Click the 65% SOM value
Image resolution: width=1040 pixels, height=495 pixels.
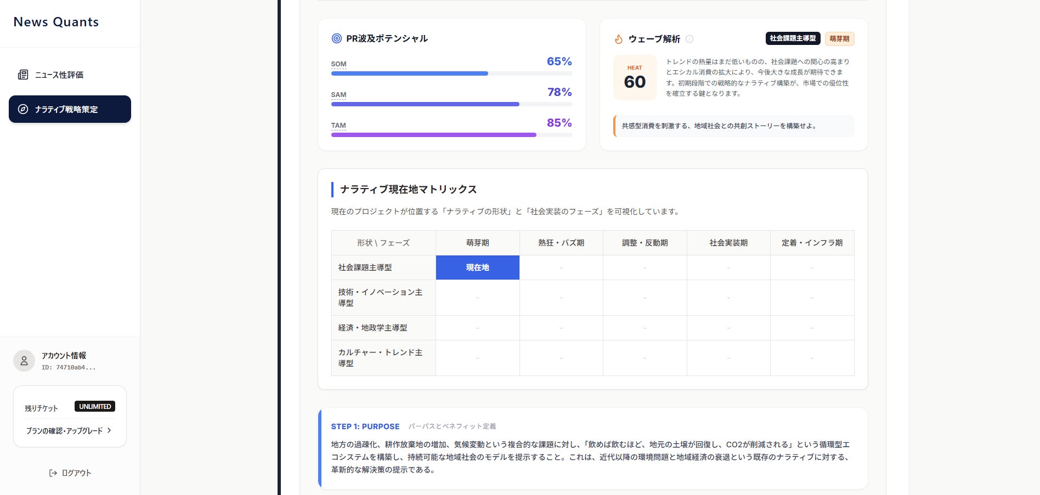click(x=559, y=61)
